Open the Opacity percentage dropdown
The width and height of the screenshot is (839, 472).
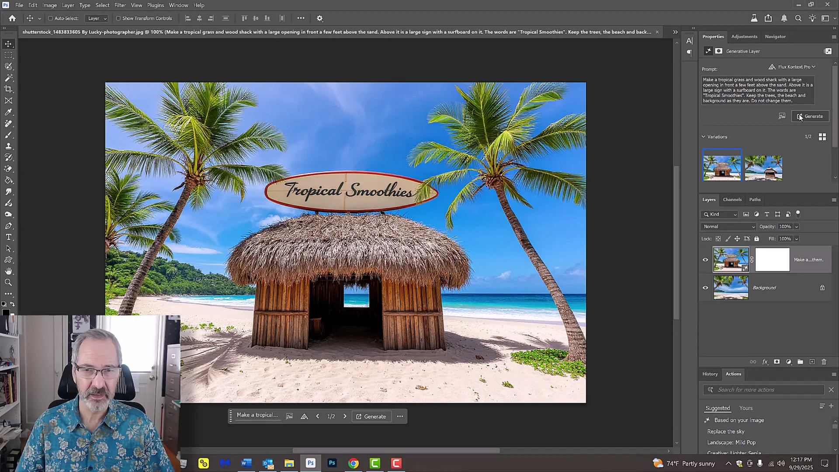796,226
